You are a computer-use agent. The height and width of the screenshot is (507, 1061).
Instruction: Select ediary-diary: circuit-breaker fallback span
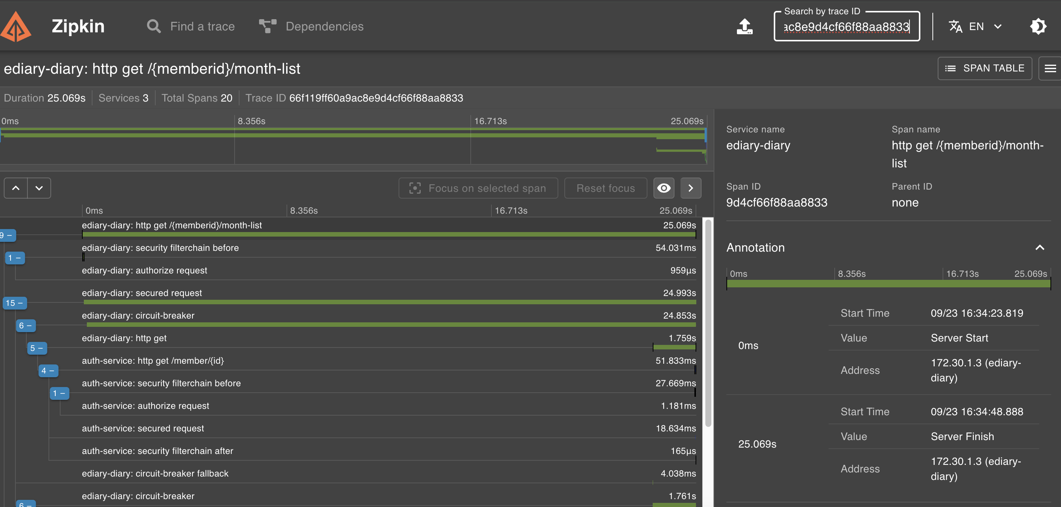(x=389, y=477)
